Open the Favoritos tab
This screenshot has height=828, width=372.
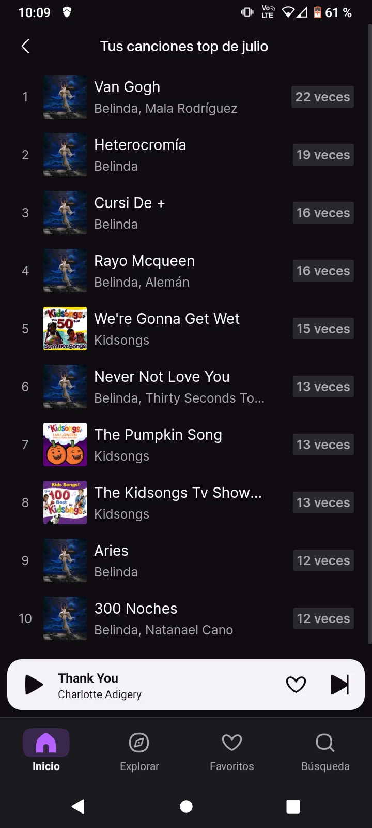tap(231, 750)
